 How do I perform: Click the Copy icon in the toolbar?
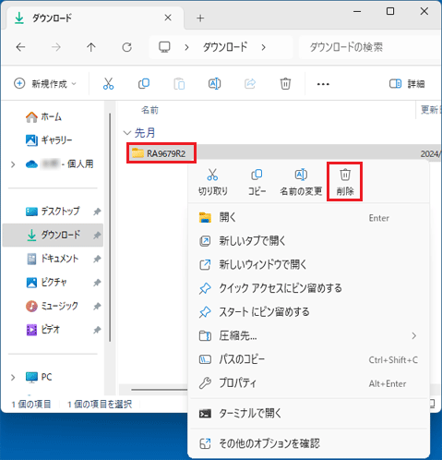coord(144,84)
